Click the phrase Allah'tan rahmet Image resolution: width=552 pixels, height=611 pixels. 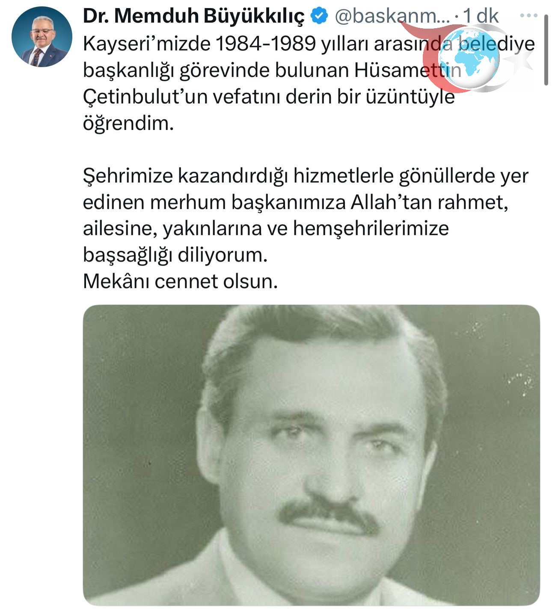pos(429,202)
